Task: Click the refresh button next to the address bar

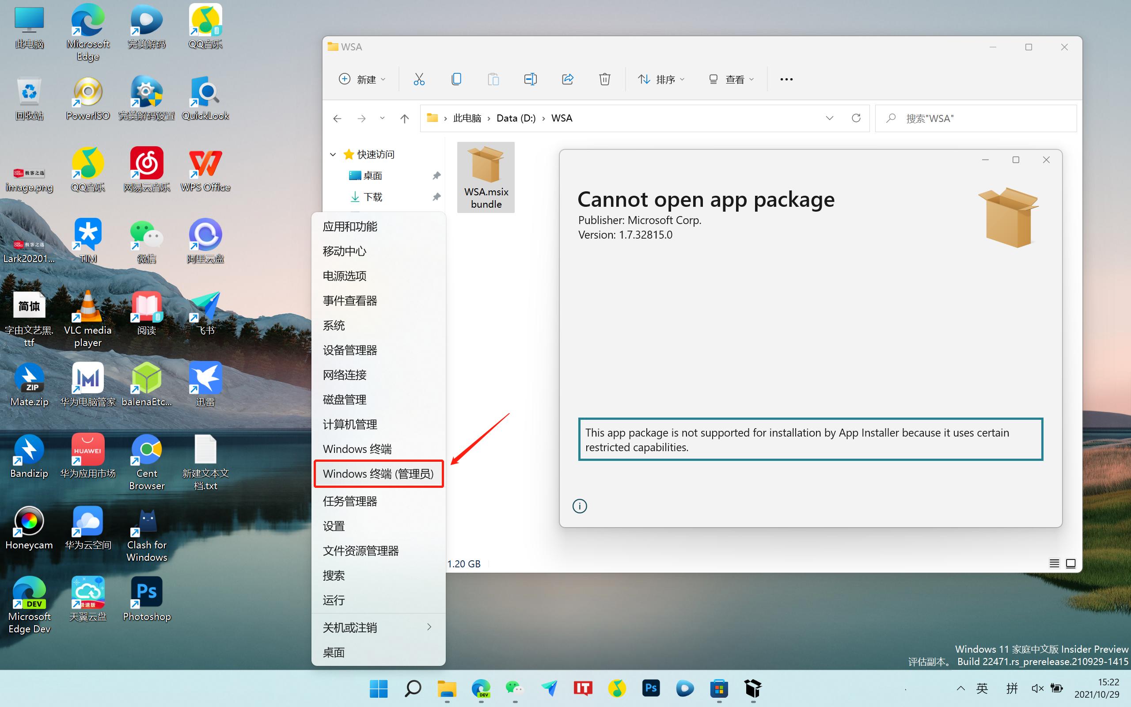Action: tap(856, 118)
